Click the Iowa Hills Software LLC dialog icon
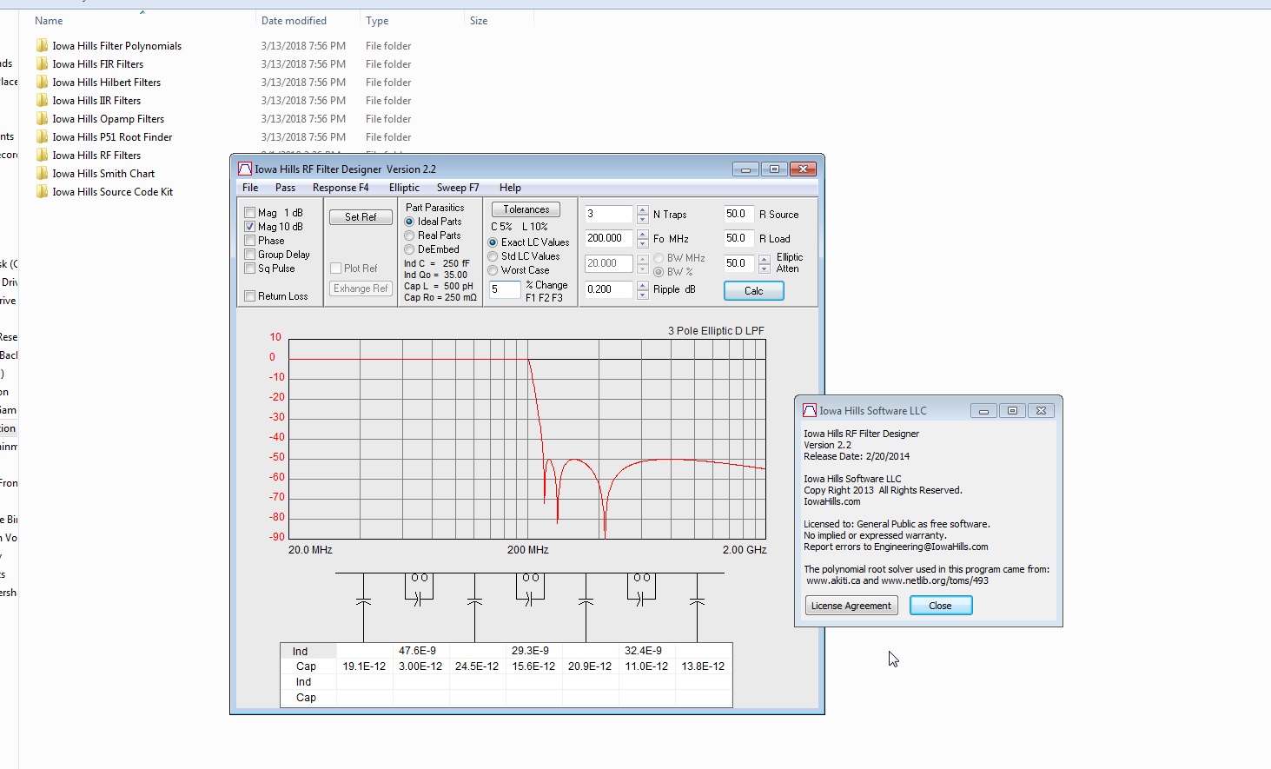Viewport: 1271px width, 769px height. tap(810, 411)
